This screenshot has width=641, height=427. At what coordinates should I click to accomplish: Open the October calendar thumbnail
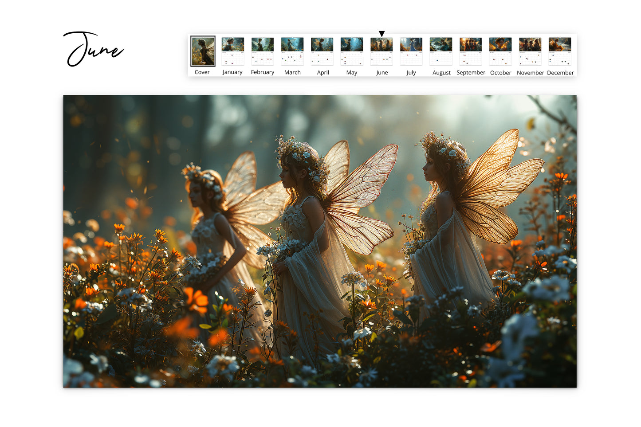pos(500,51)
